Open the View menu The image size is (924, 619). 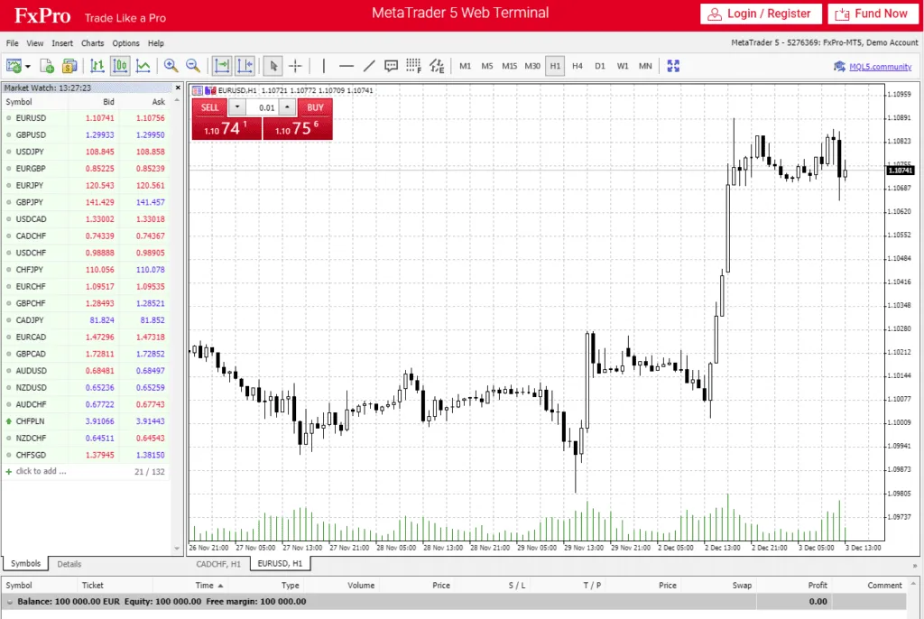click(x=35, y=43)
